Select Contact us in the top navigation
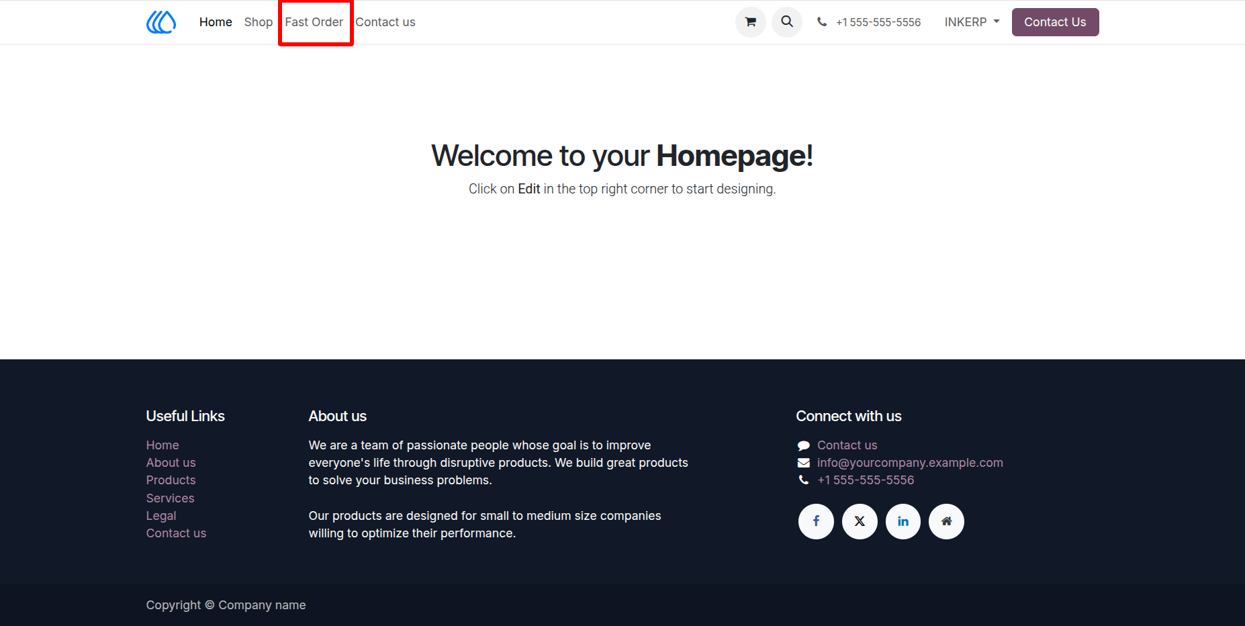This screenshot has height=626, width=1245. coord(385,22)
